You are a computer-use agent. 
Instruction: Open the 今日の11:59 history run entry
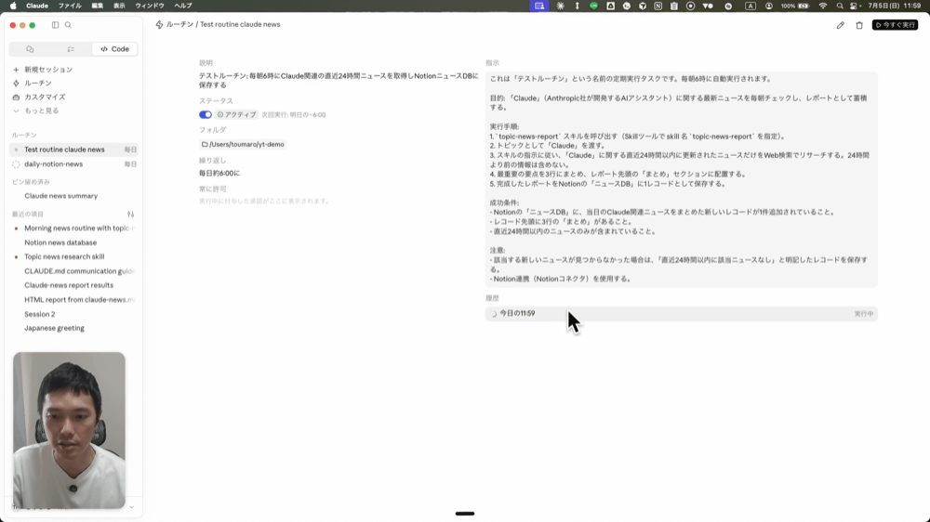[x=681, y=313]
